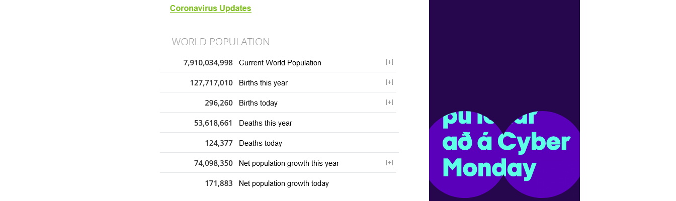
Task: Click the Net population growth this year label
Action: [x=289, y=163]
